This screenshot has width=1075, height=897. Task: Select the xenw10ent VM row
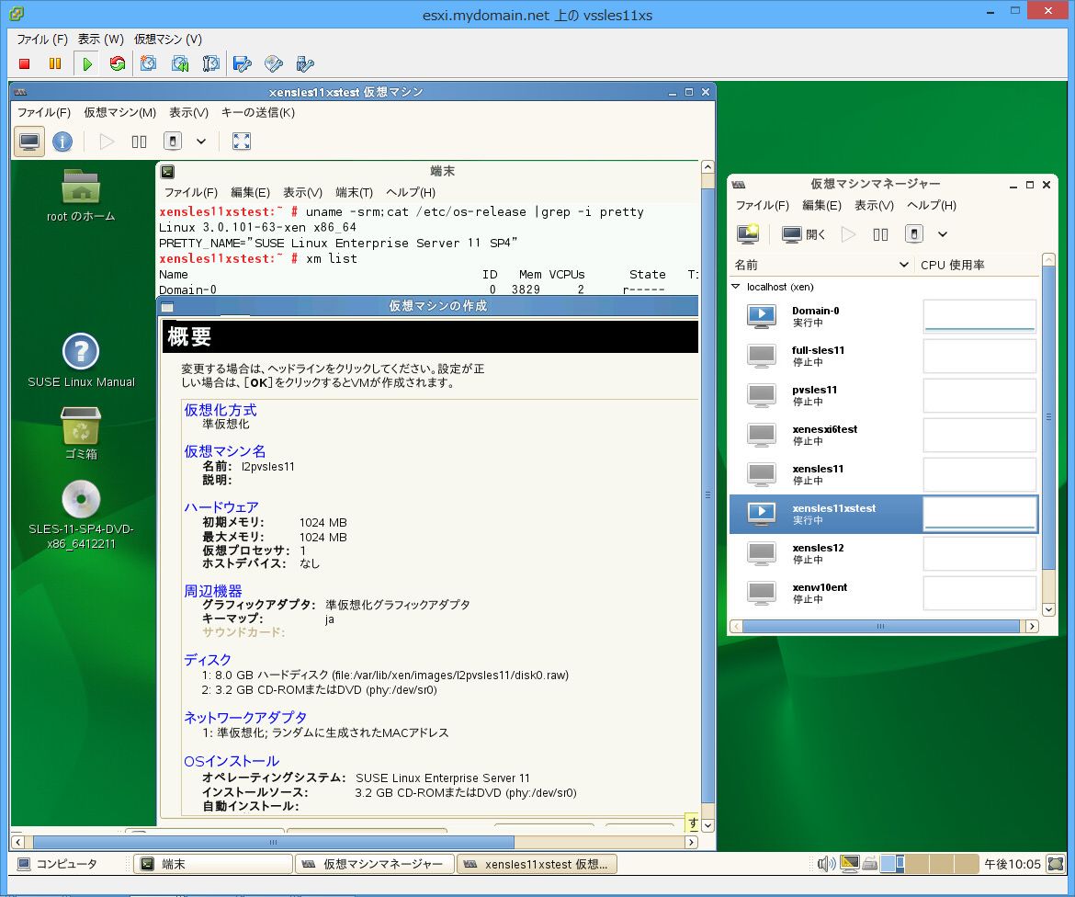tap(885, 593)
